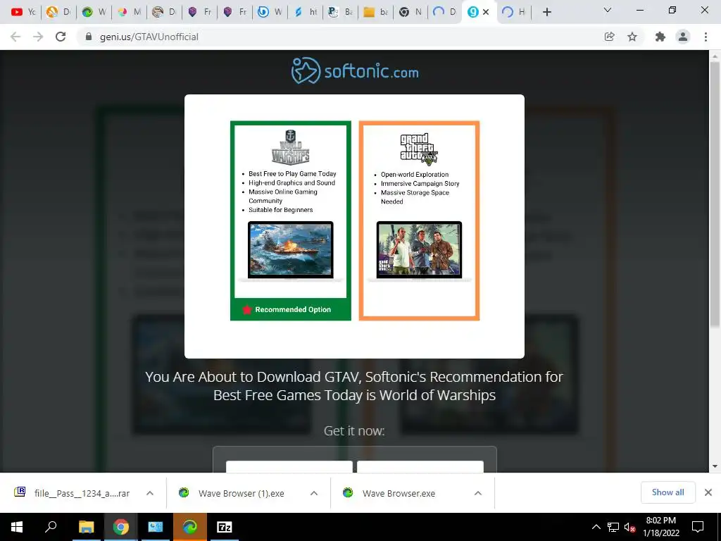Click Show all downloads

click(667, 492)
